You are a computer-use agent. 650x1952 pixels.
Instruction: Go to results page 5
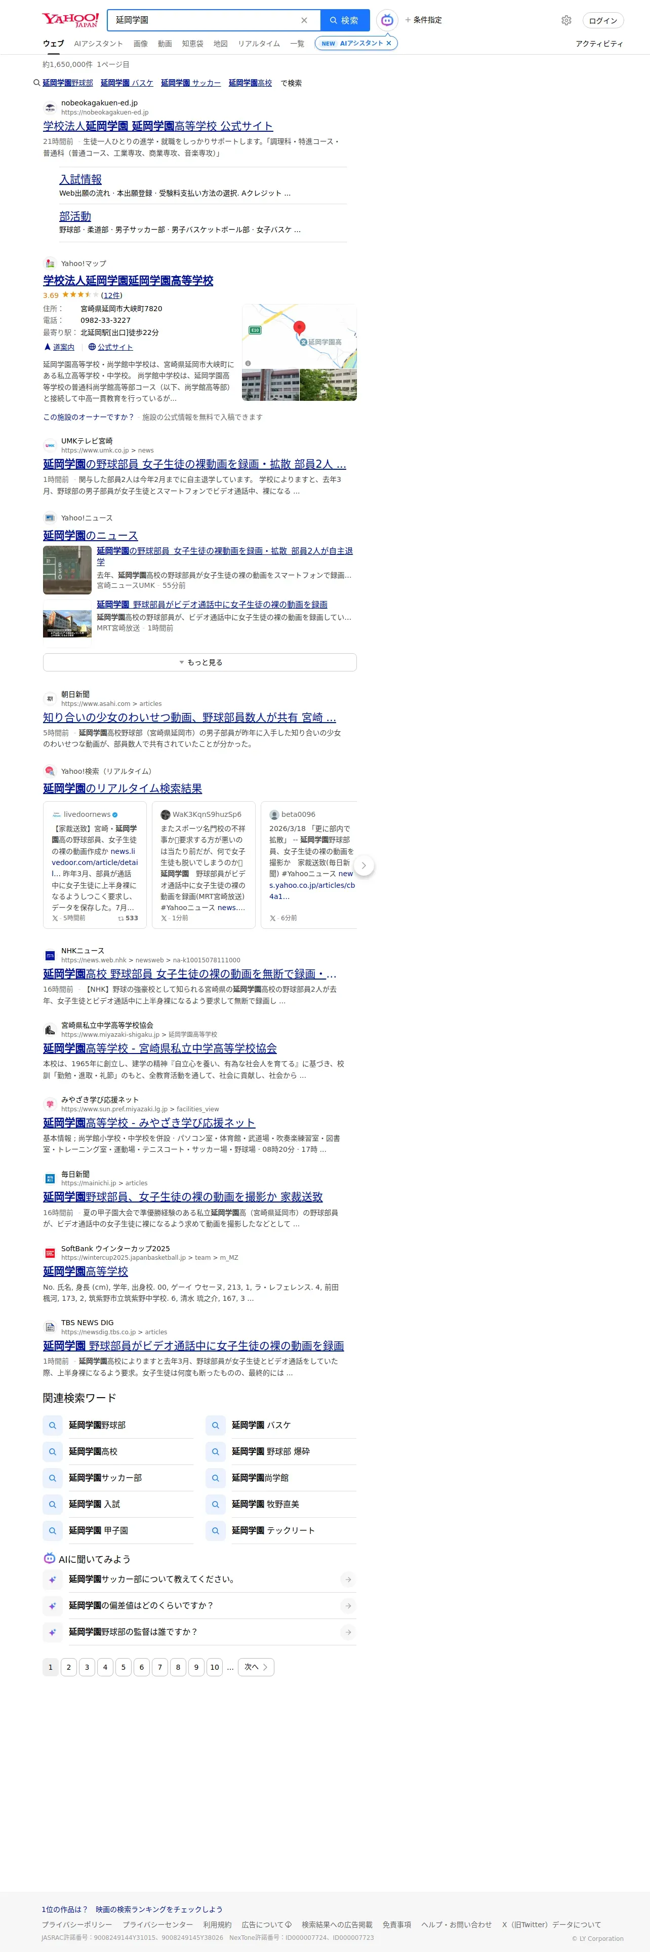click(124, 1667)
